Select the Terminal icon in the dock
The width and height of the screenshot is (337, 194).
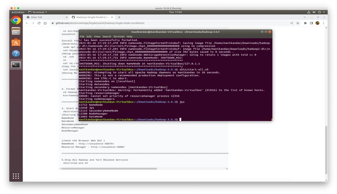(16, 65)
